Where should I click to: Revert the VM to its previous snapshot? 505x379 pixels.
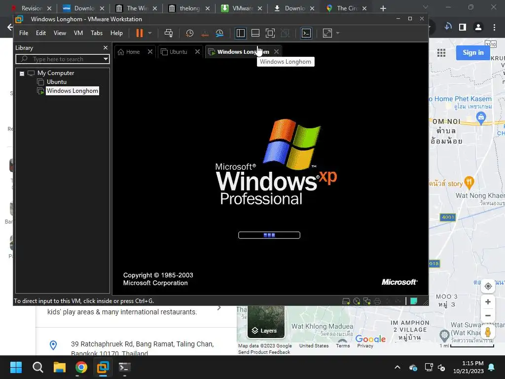(205, 33)
